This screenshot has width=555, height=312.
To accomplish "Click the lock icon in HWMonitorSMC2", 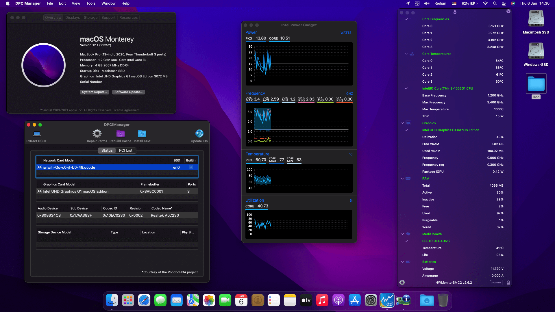I will [508, 283].
